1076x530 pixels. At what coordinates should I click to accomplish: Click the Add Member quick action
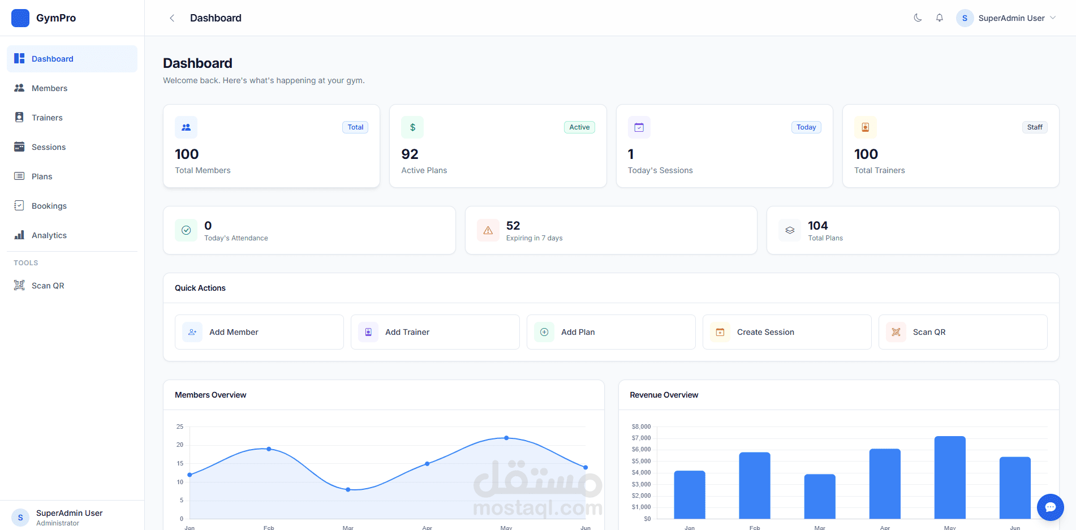pos(259,332)
